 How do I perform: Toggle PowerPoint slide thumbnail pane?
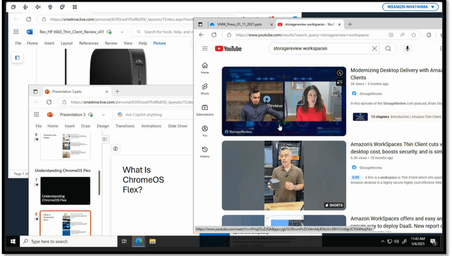click(105, 139)
